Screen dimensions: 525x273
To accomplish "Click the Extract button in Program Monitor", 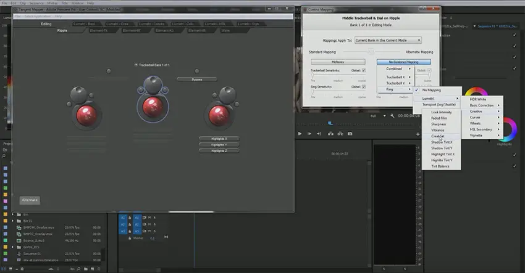I will point(340,134).
